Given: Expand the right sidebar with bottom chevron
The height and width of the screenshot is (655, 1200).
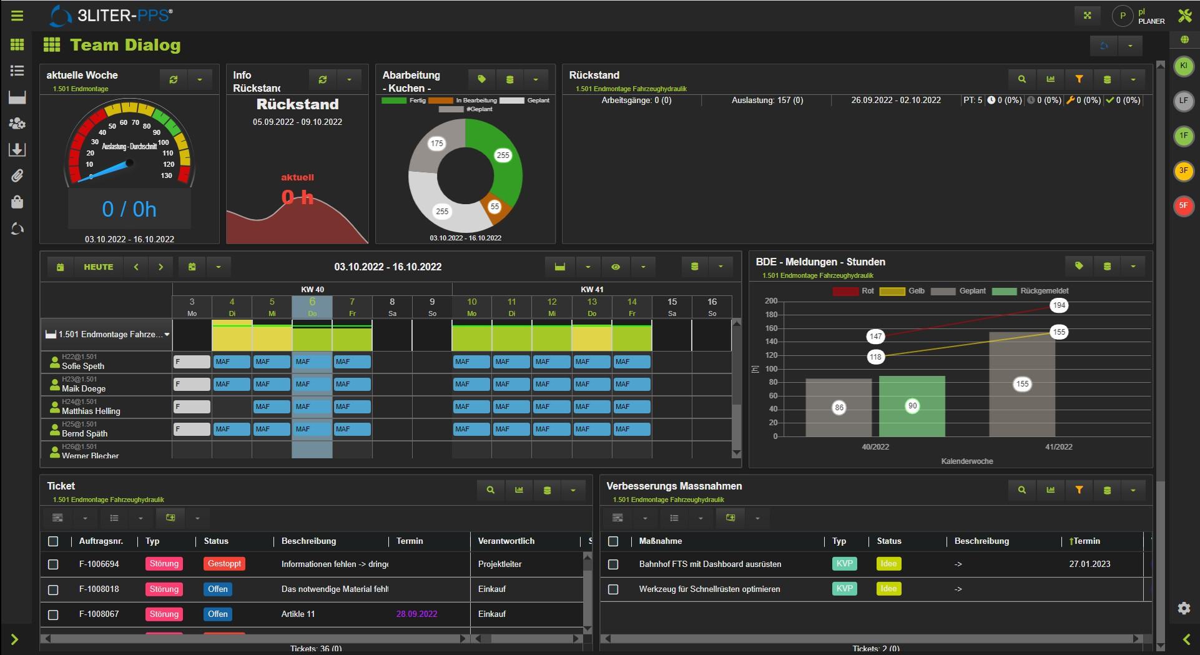Looking at the screenshot, I should click(1186, 639).
